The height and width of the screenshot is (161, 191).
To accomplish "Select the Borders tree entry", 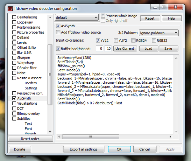I will tap(31, 83).
